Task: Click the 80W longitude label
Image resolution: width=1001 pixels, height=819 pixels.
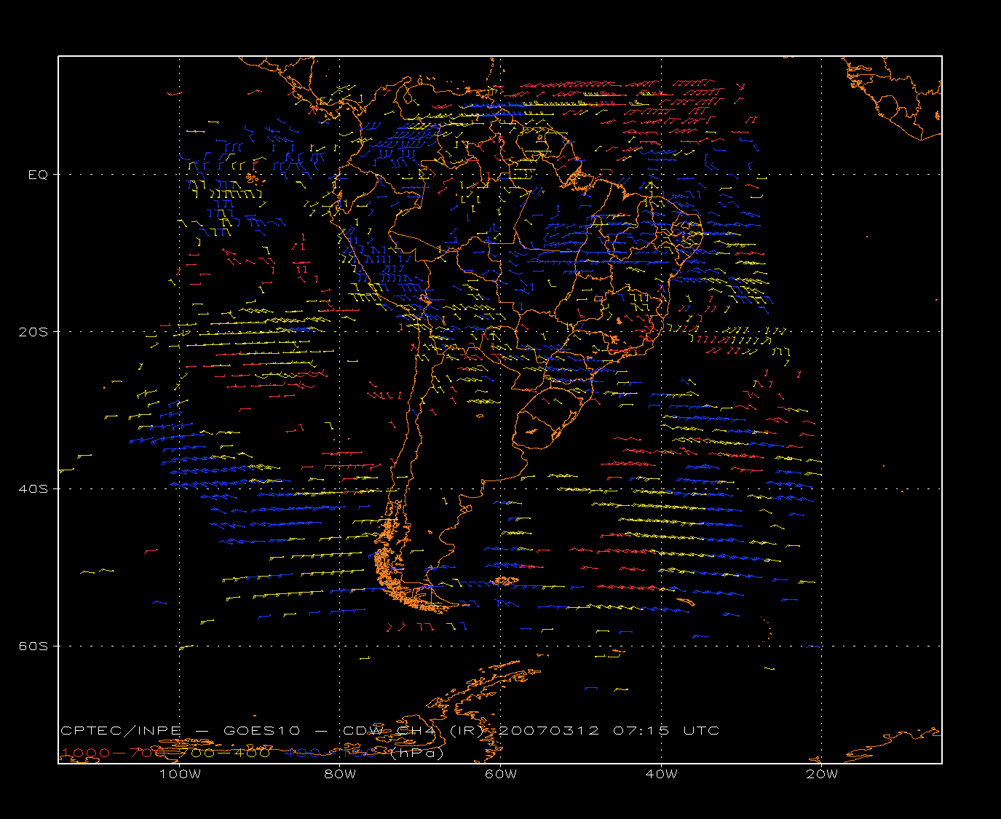Action: pos(341,775)
